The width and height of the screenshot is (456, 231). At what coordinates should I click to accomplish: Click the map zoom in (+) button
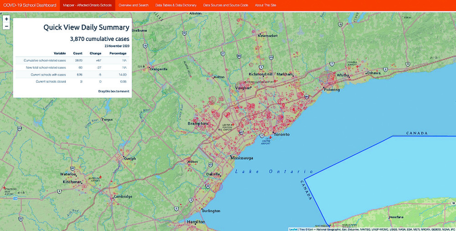6,19
